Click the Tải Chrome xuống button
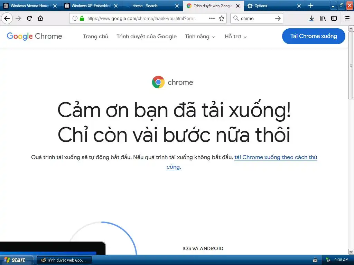Viewport: 354px width, 265px height. click(314, 36)
